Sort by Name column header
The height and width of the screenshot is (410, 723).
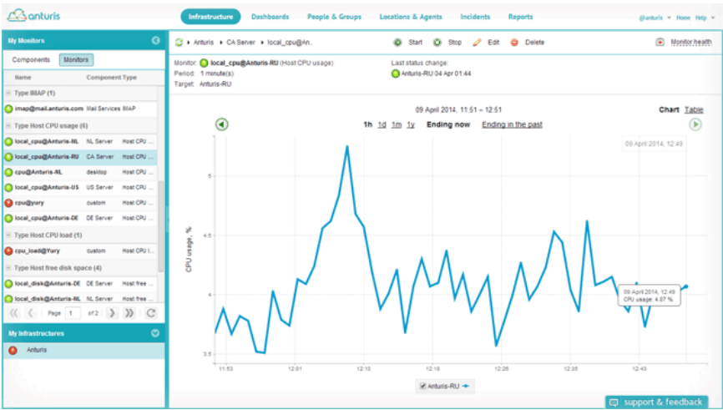23,78
